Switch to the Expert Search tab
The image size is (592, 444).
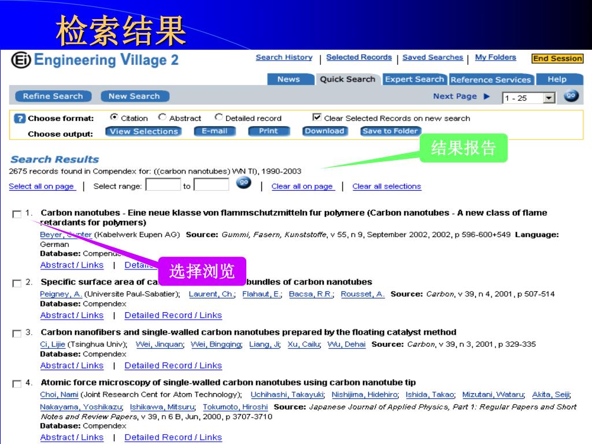pyautogui.click(x=415, y=79)
